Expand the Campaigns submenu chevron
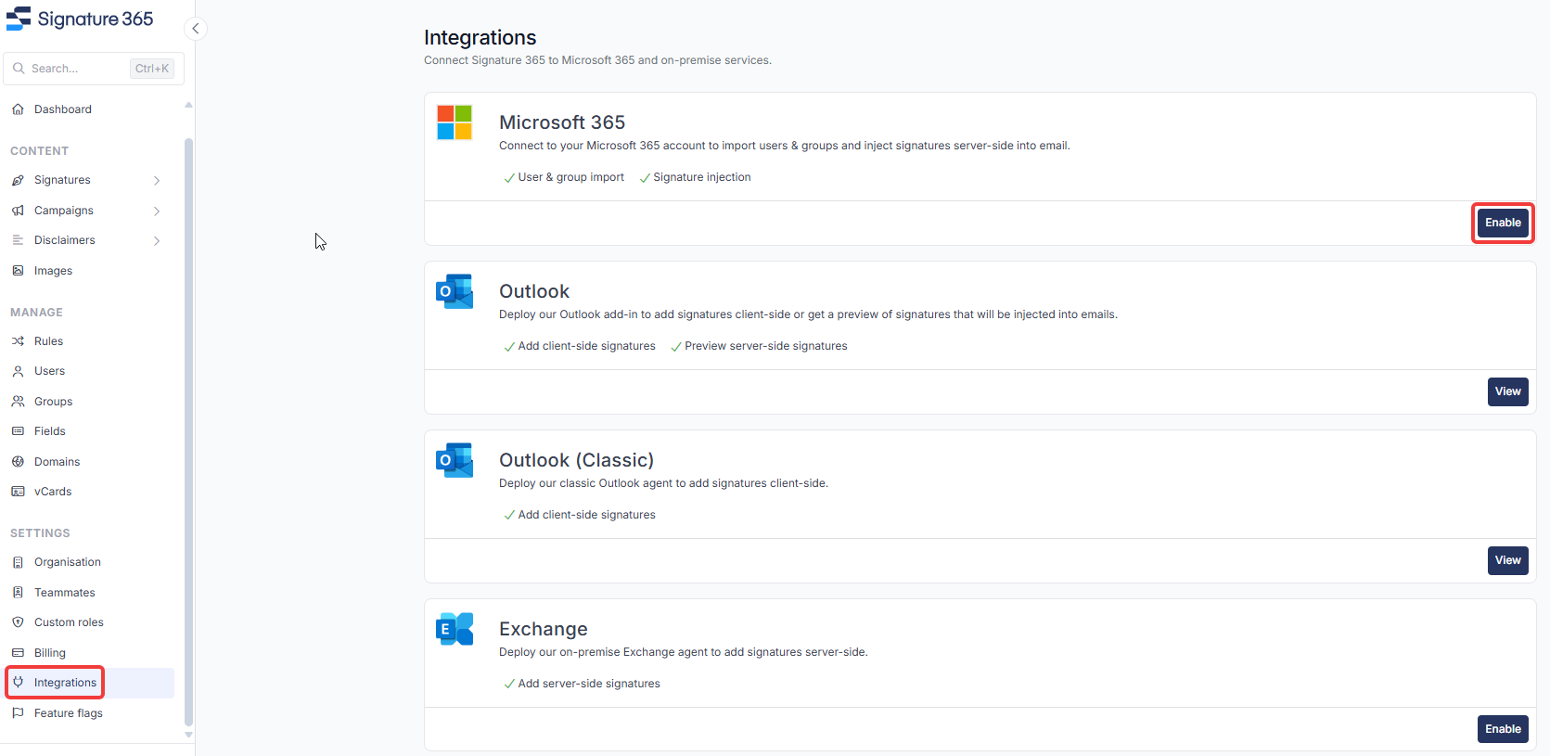Image resolution: width=1550 pixels, height=756 pixels. pos(157,211)
